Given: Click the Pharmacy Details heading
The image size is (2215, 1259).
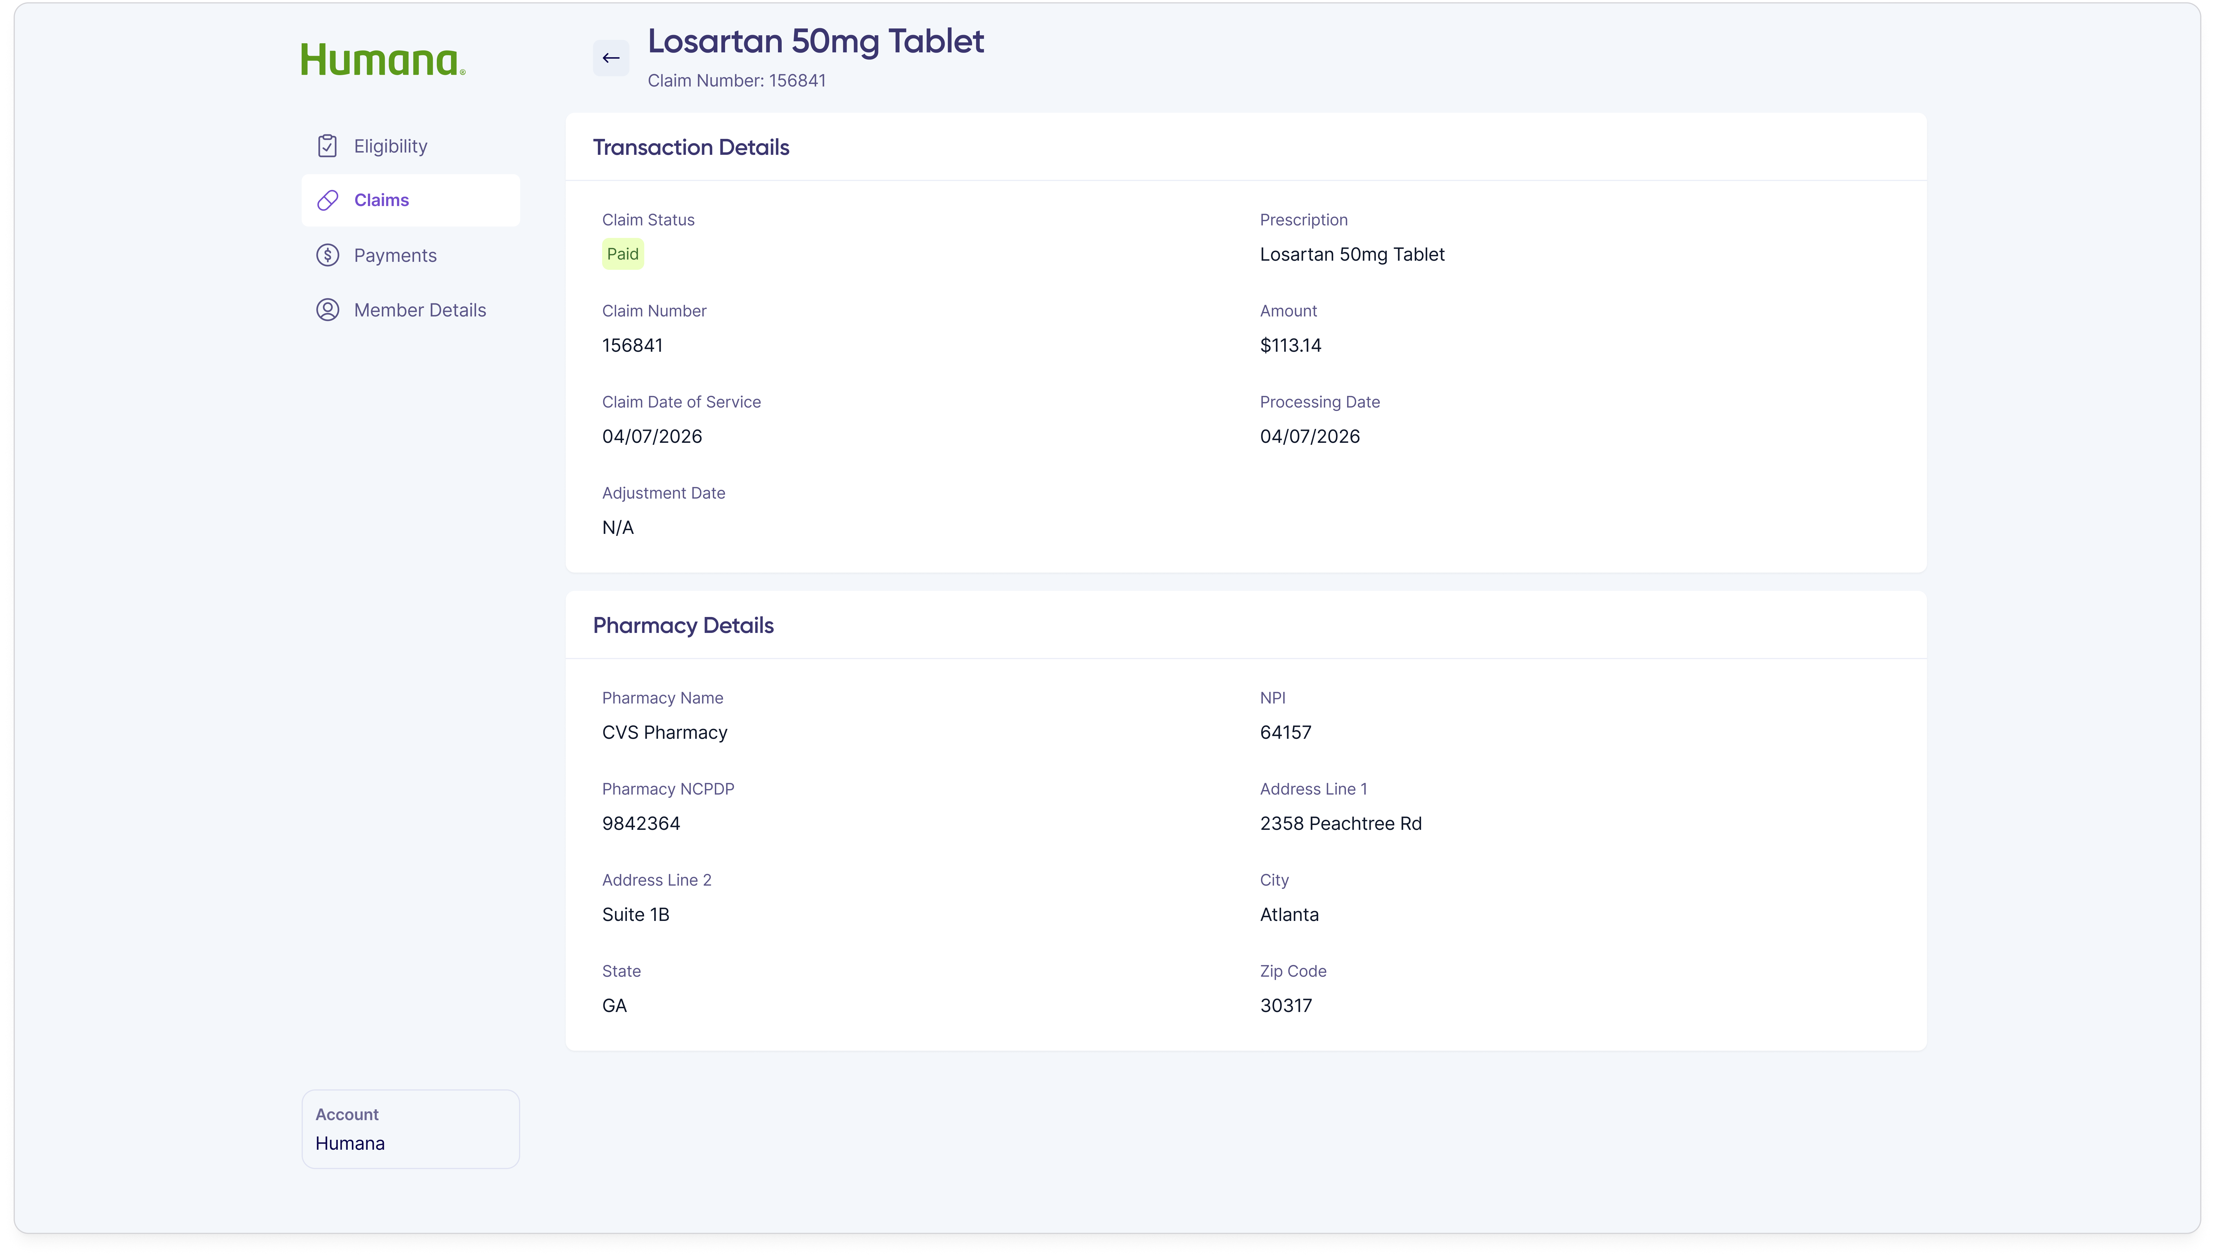Looking at the screenshot, I should tap(683, 624).
